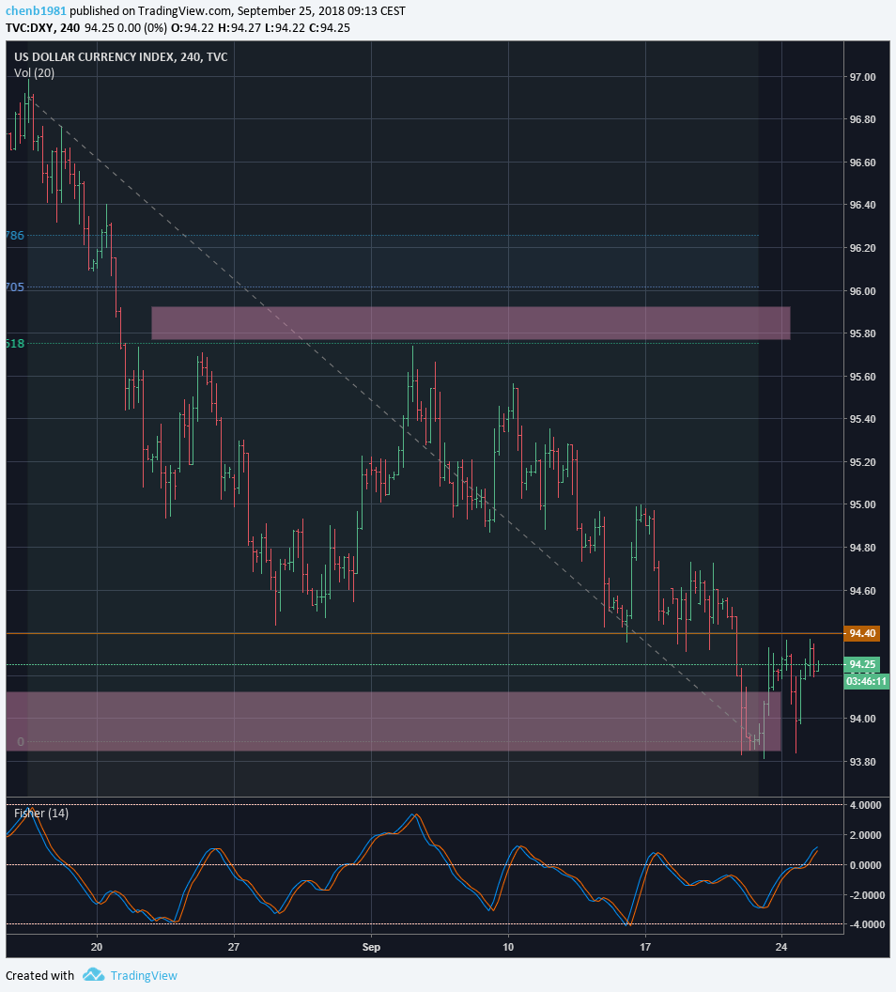Click the 95.00 price axis value
896x992 pixels.
click(862, 504)
